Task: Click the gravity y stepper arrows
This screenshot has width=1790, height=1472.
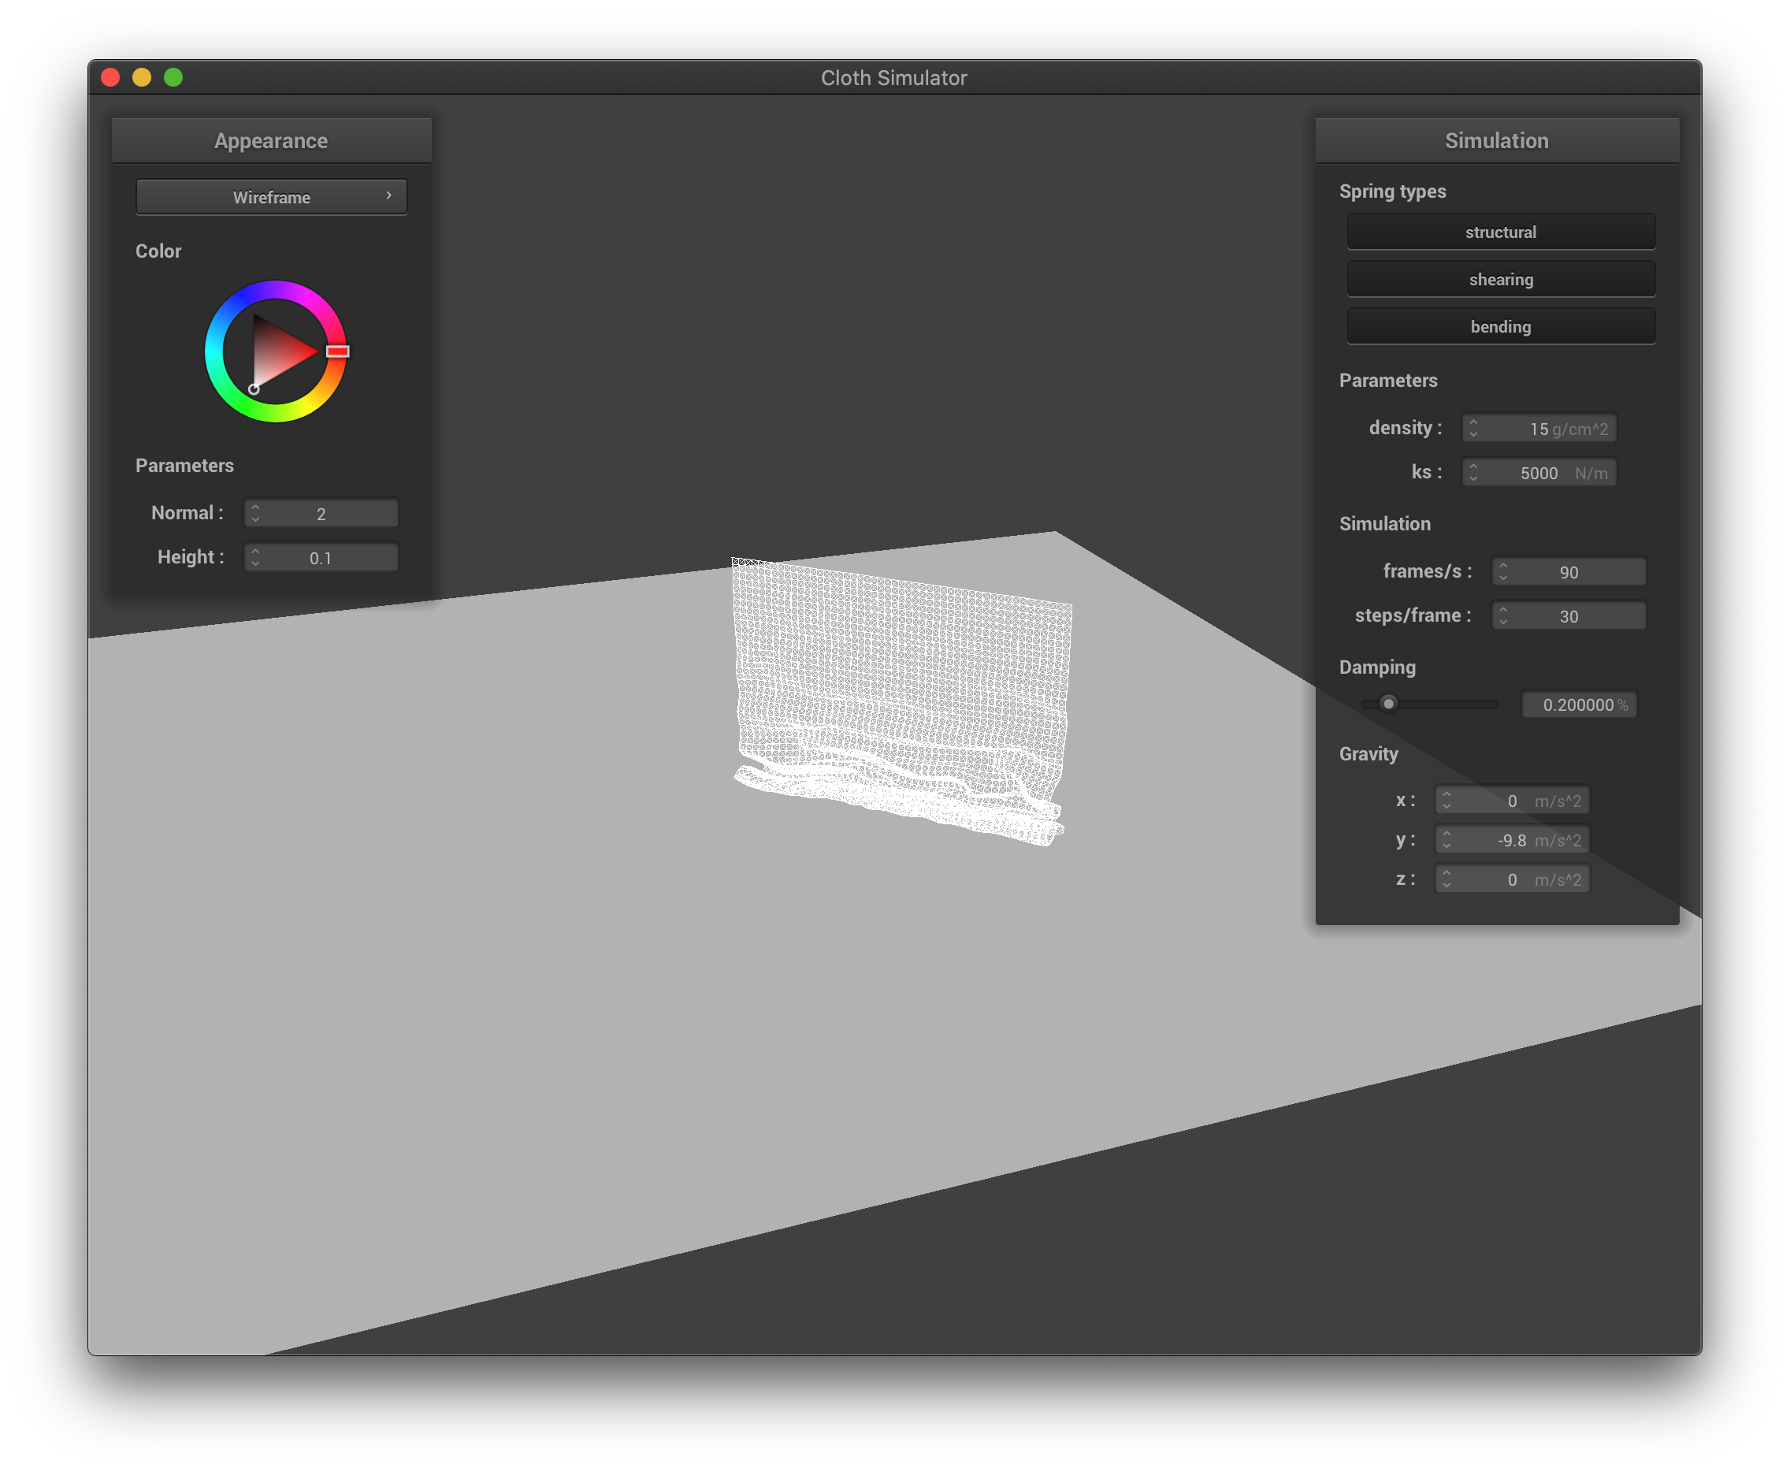Action: pyautogui.click(x=1446, y=840)
